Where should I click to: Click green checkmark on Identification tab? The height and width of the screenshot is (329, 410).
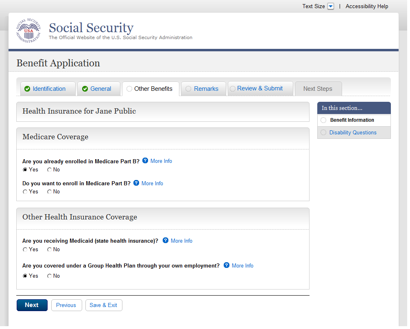pos(27,89)
